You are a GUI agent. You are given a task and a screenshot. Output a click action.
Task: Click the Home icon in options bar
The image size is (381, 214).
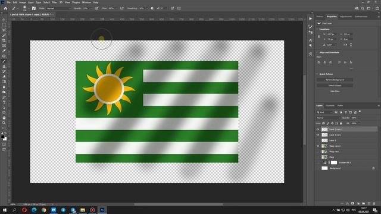(5, 8)
